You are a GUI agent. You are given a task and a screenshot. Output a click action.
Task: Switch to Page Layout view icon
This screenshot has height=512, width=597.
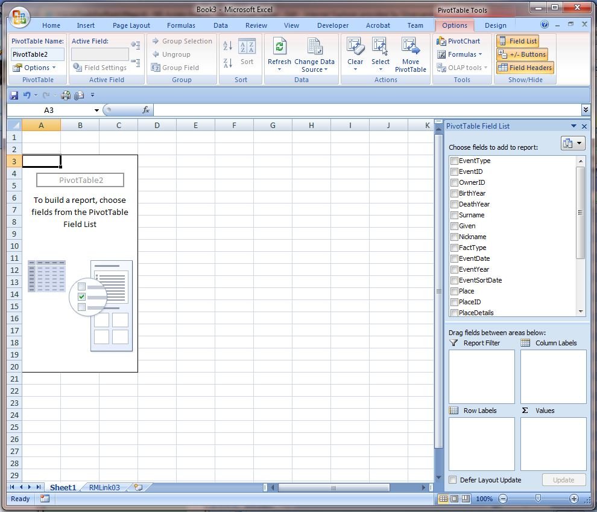454,499
